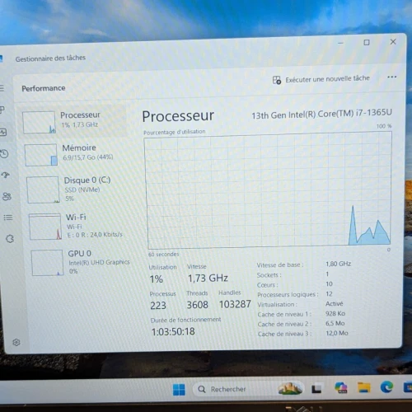The width and height of the screenshot is (412, 412).
Task: Click the Mémoire mini graph thumbnail
Action: [x=41, y=155]
